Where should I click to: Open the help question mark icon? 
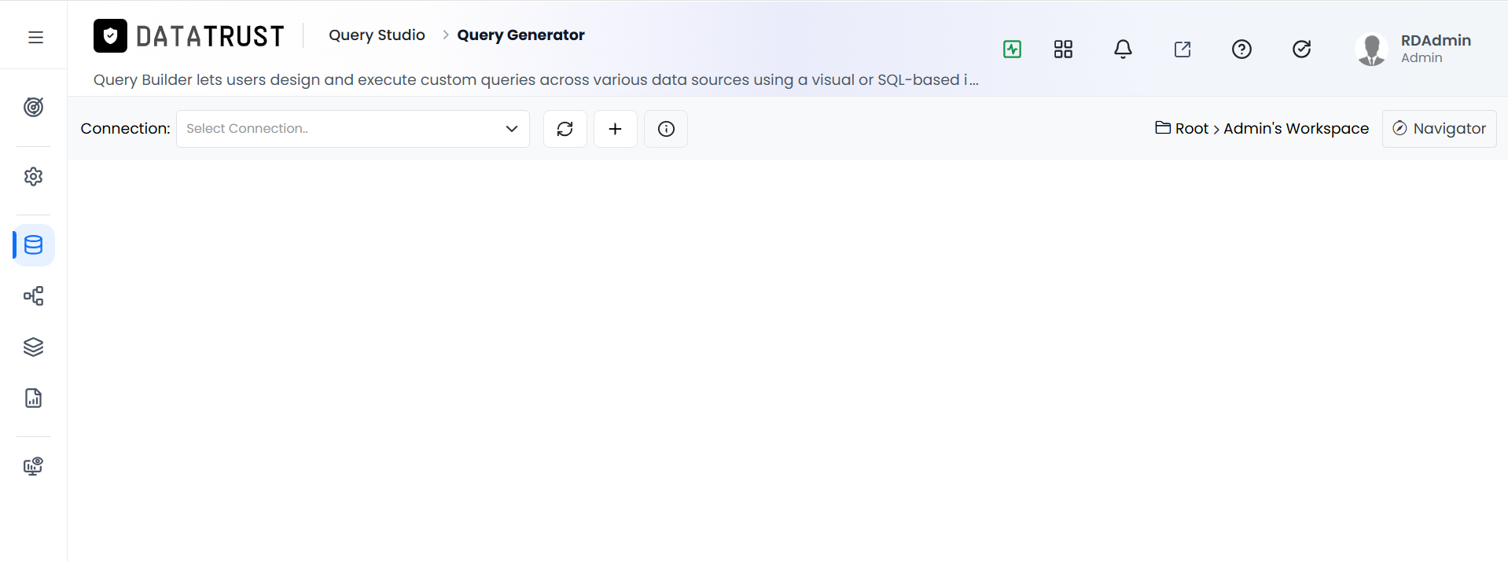1241,49
